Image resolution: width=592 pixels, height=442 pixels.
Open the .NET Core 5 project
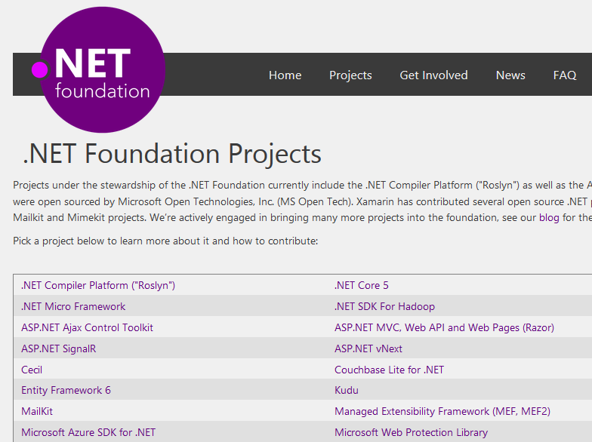(x=361, y=285)
